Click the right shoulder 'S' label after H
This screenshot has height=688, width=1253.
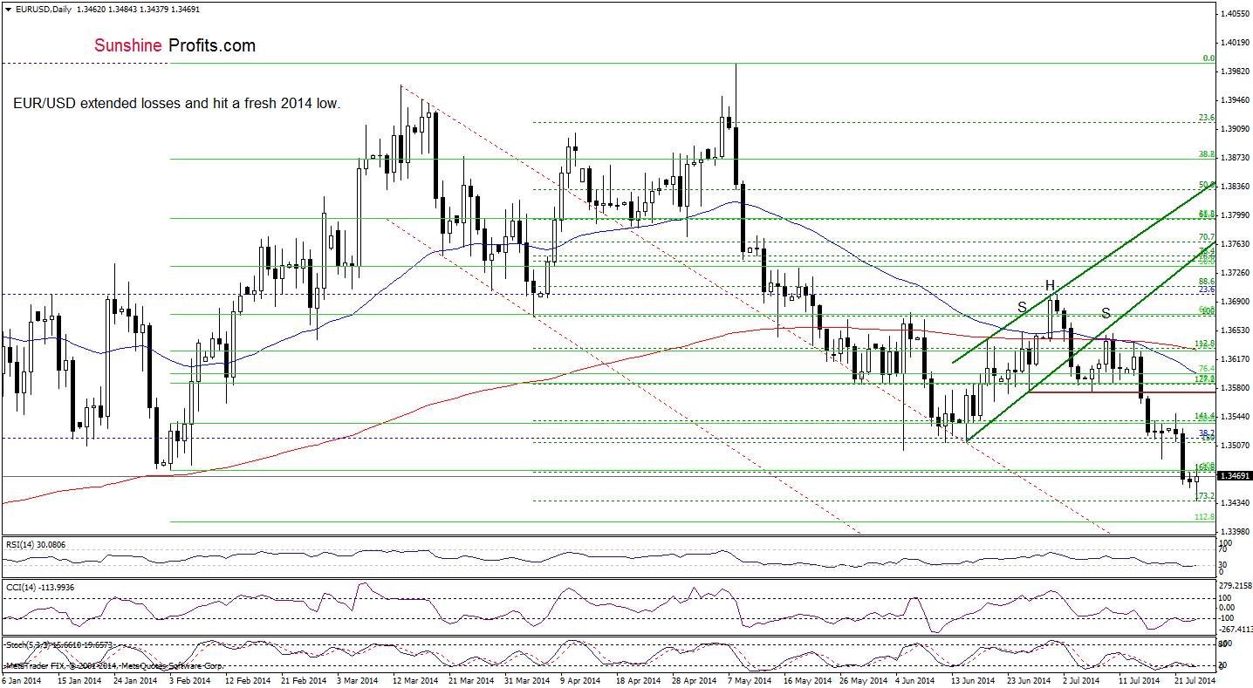1106,312
